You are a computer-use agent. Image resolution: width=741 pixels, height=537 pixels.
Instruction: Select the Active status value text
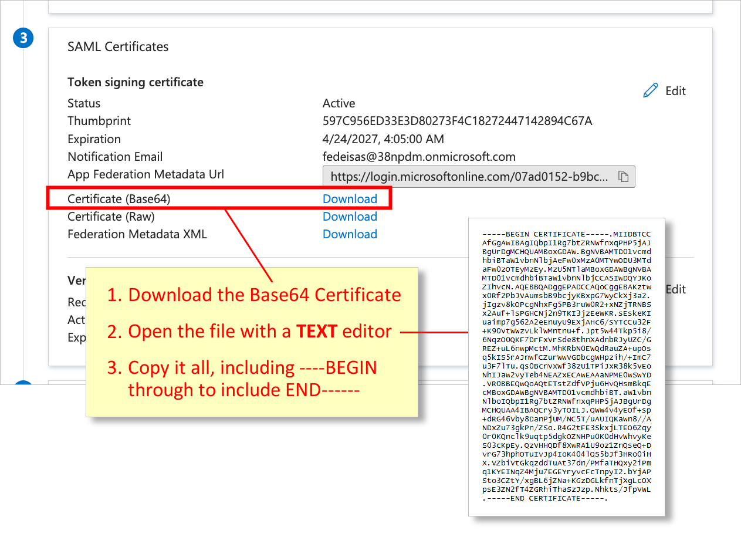coord(339,103)
